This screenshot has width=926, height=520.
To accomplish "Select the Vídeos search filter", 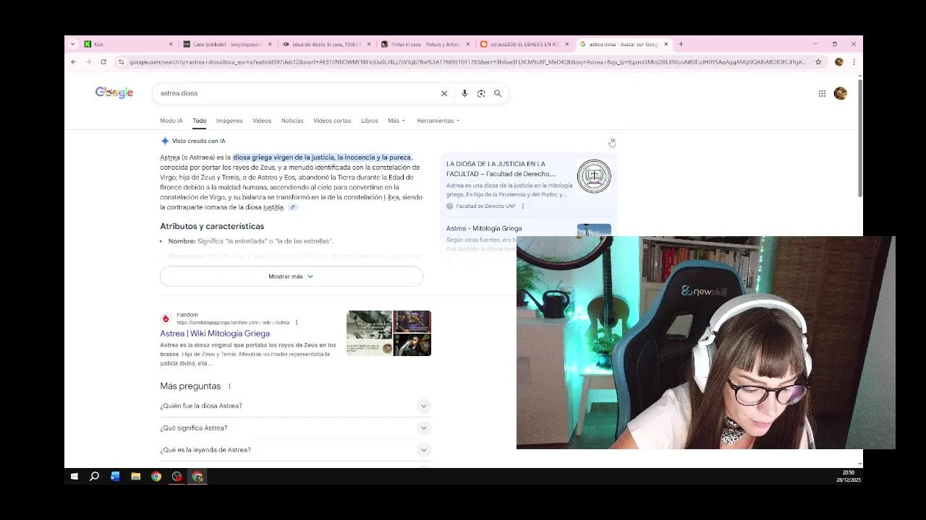I will pos(262,121).
